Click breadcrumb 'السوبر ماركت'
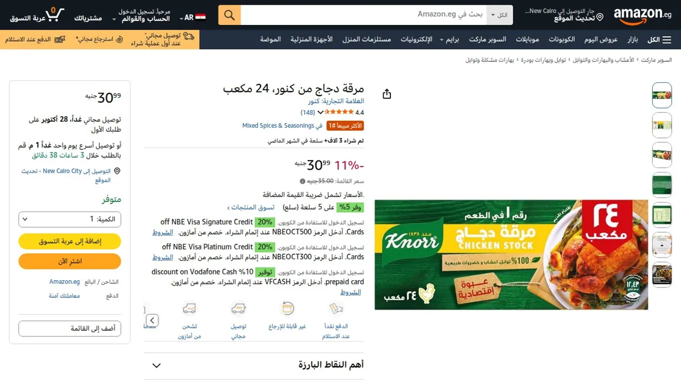 657,60
